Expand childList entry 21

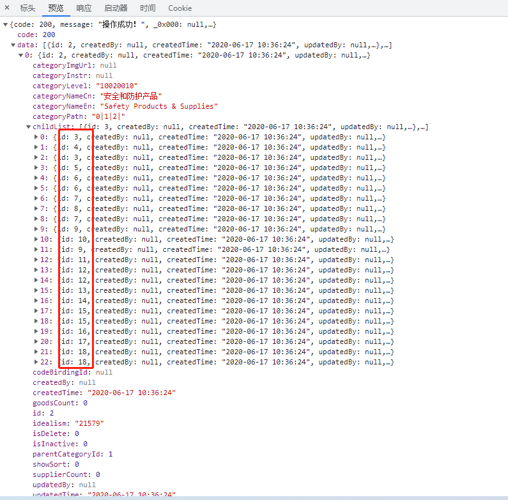(x=36, y=352)
